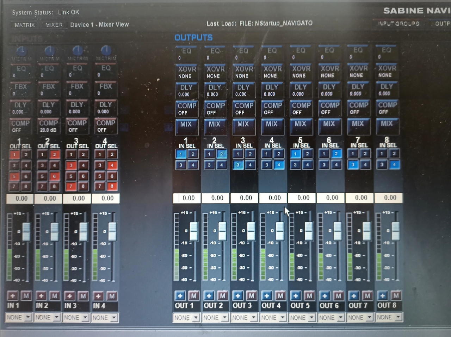Click the plus icon above OUT 1
The width and height of the screenshot is (451, 337).
(x=180, y=296)
